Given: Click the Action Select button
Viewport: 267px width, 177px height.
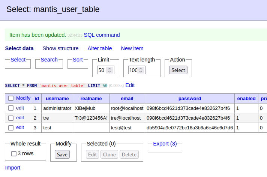Looking at the screenshot, I should click(178, 70).
